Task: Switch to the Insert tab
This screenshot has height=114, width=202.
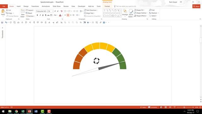Action: tap(19, 6)
